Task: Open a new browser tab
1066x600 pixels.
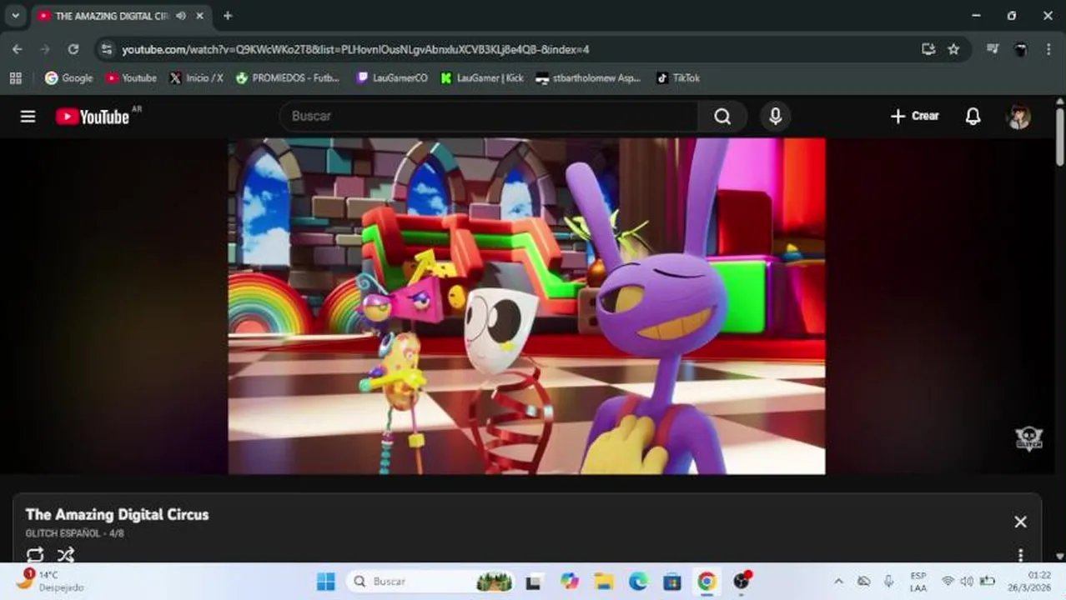Action: (228, 16)
